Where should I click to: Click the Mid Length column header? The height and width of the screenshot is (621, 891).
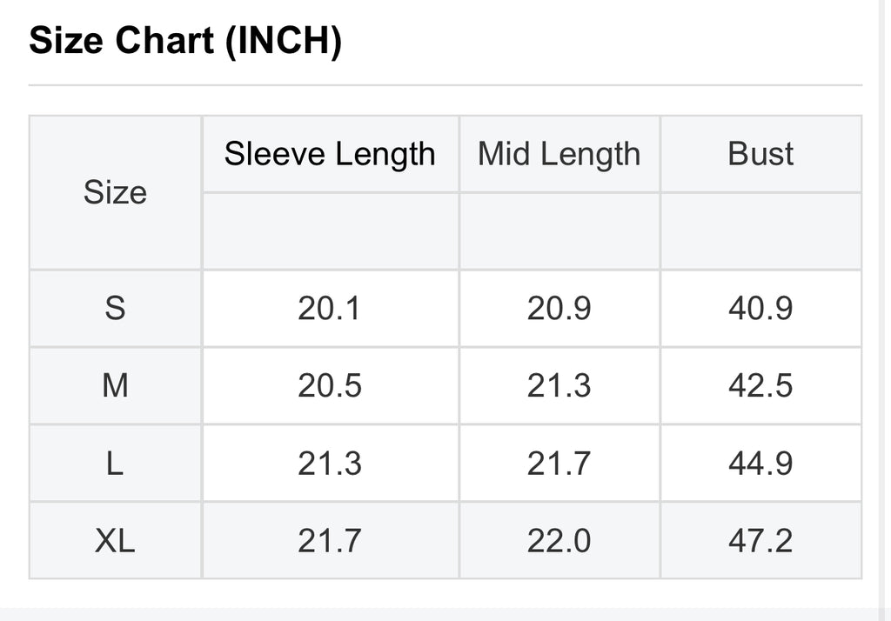pyautogui.click(x=559, y=154)
